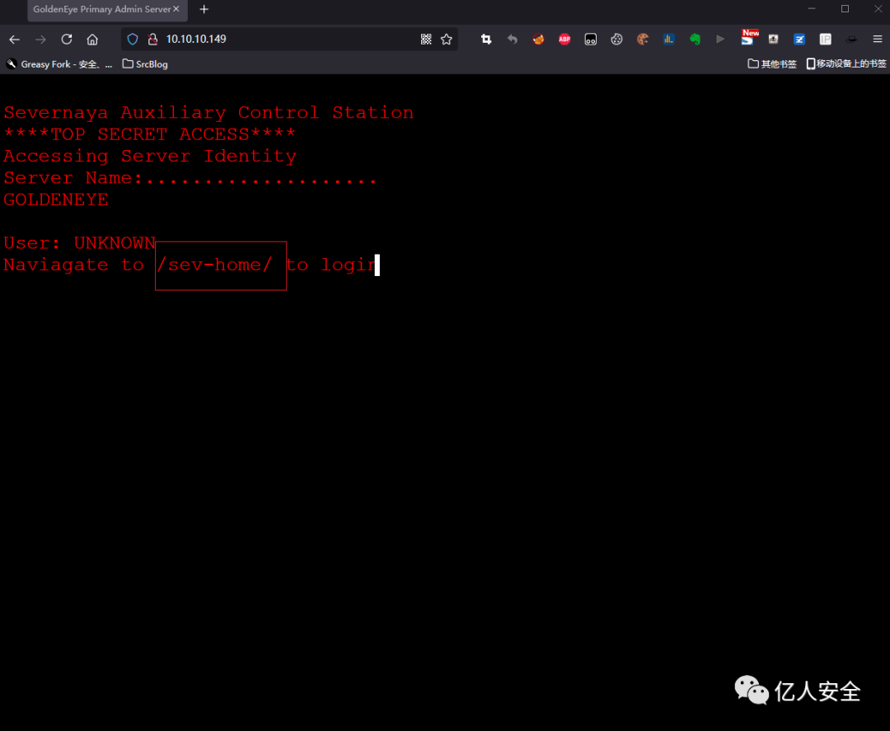
Task: Click the text 'Severnaya Auxiliary Control Station'
Action: [x=208, y=112]
